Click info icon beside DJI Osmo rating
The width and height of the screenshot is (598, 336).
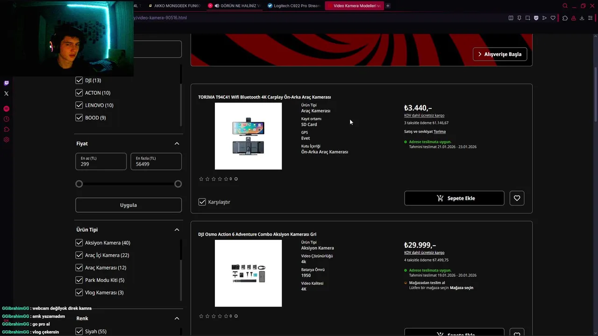(x=236, y=316)
